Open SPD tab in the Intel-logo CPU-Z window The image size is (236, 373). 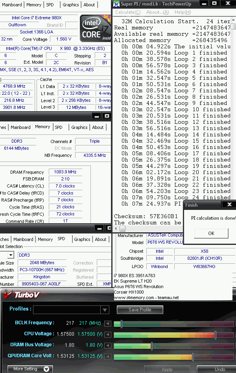[50, 5]
